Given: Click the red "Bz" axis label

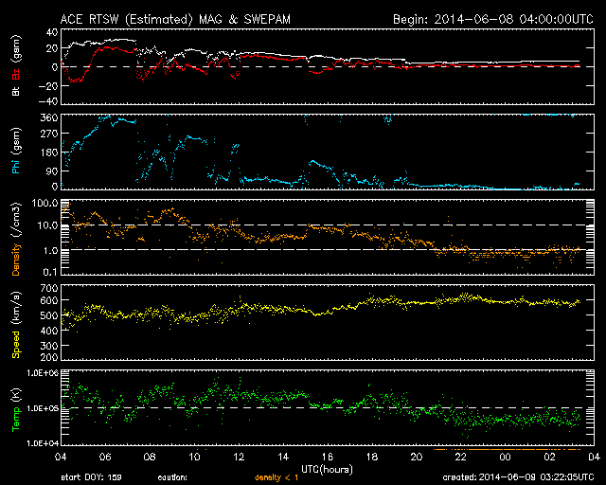Looking at the screenshot, I should pos(16,74).
